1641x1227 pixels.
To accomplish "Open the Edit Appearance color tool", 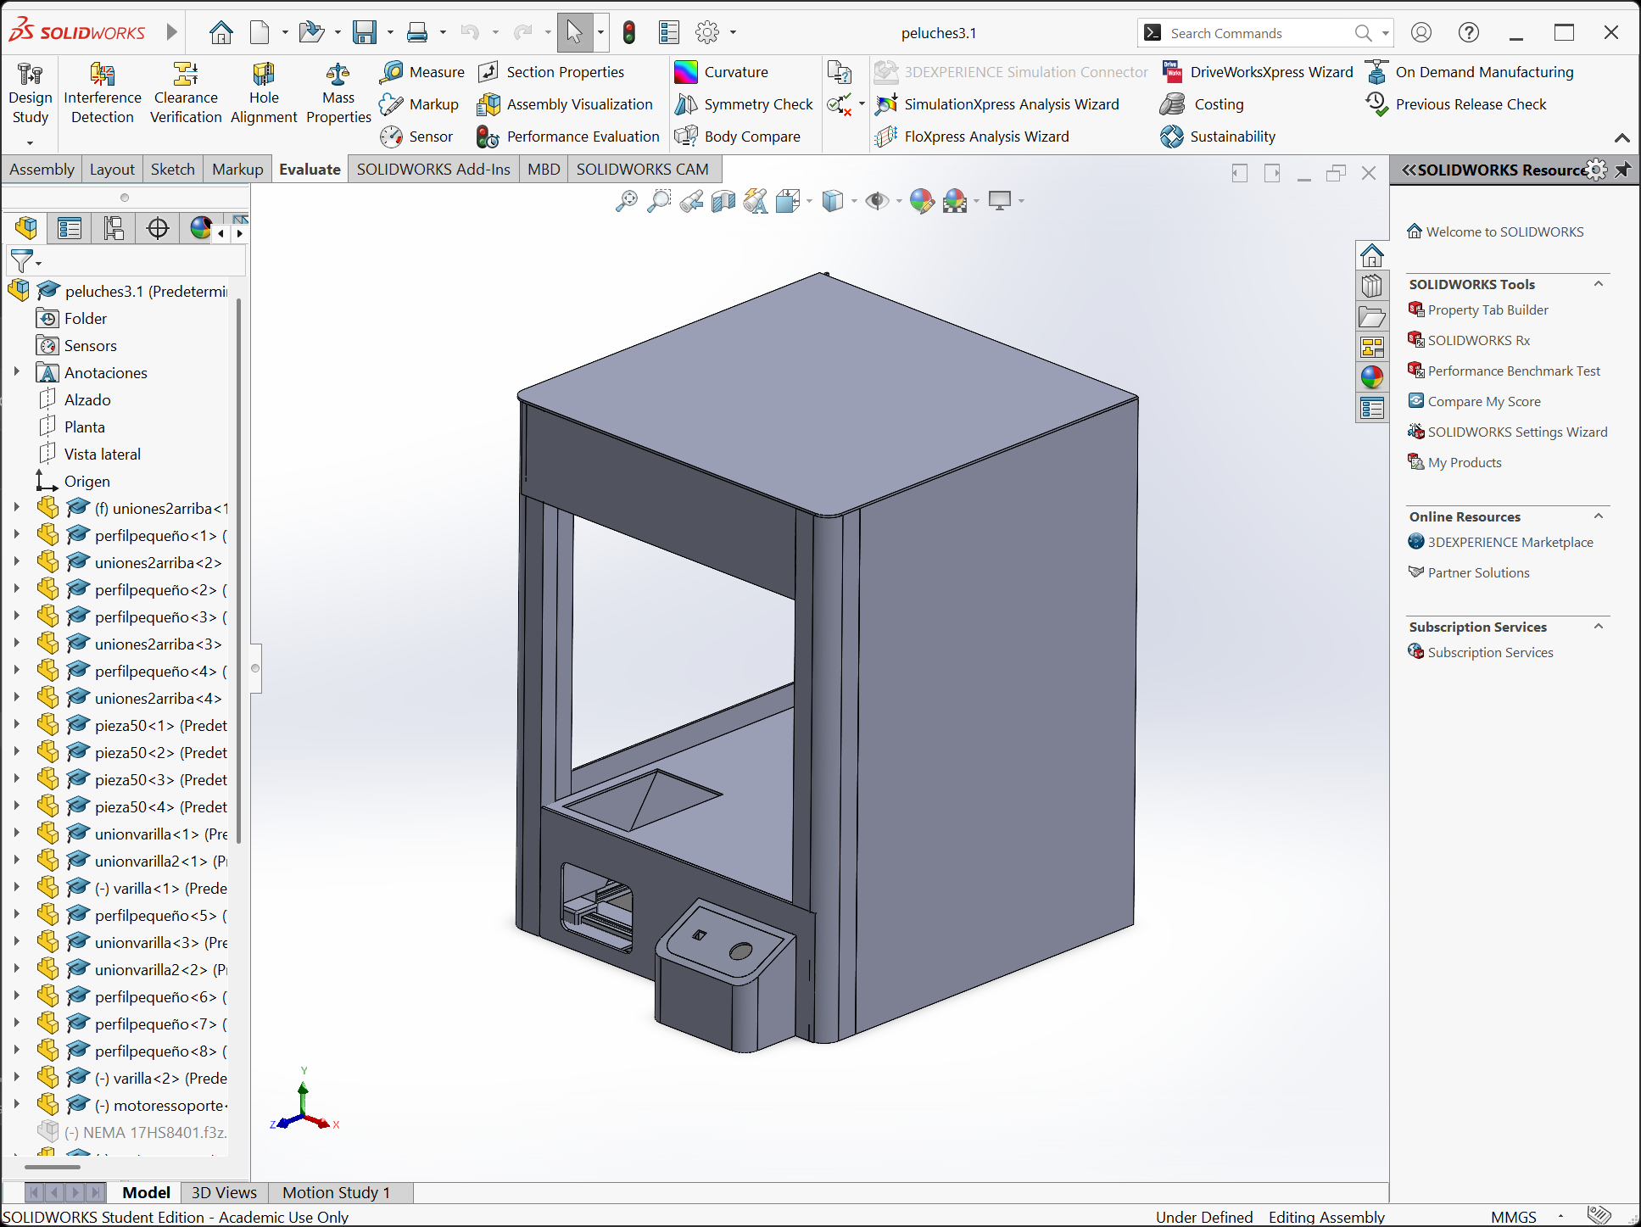I will coord(921,201).
